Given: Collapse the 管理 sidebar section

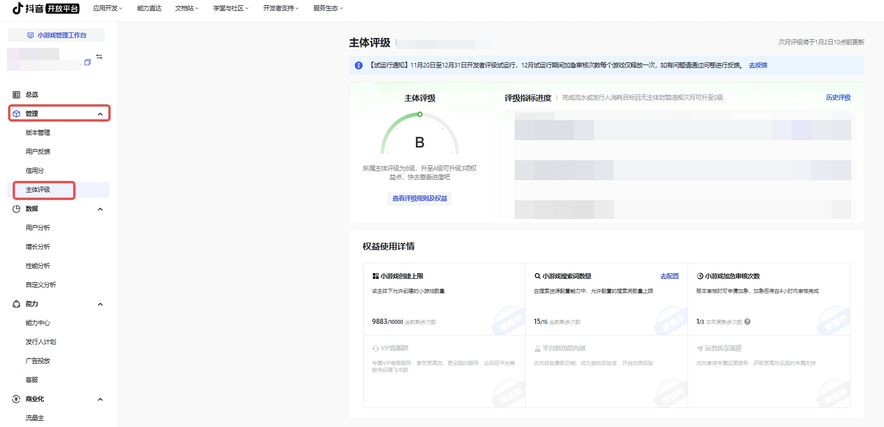Looking at the screenshot, I should coord(100,114).
